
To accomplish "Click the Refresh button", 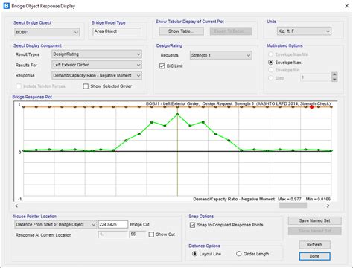I will pyautogui.click(x=314, y=245).
